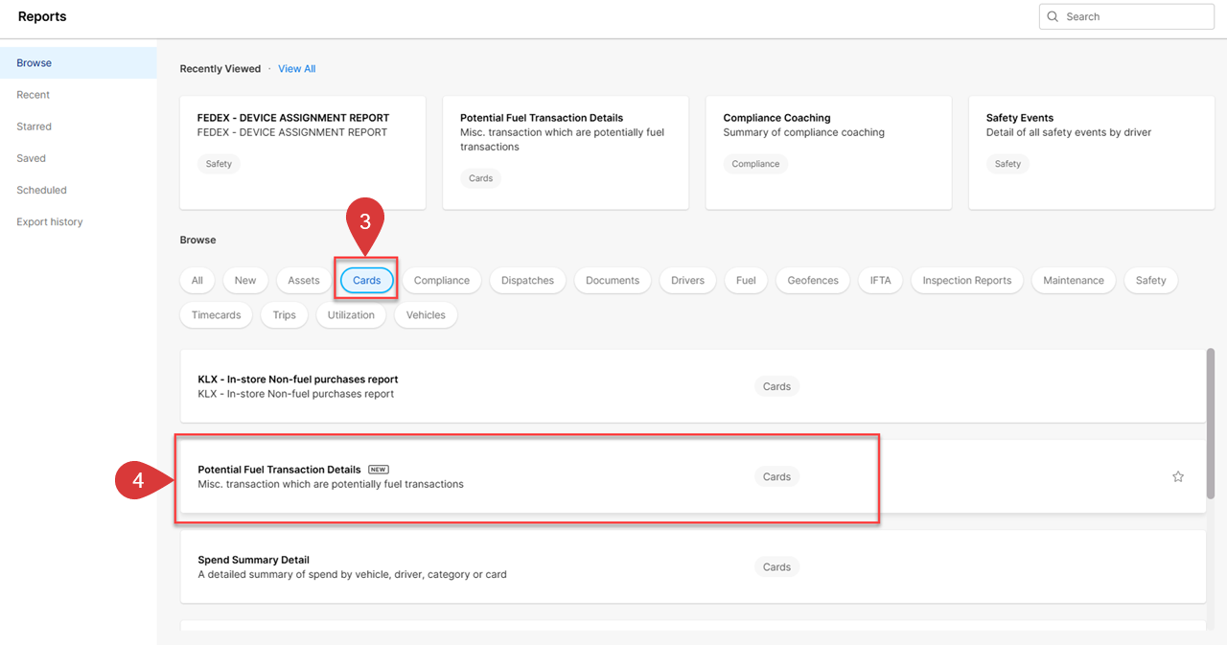Click the search magnifier icon
This screenshot has width=1227, height=645.
[x=1053, y=16]
